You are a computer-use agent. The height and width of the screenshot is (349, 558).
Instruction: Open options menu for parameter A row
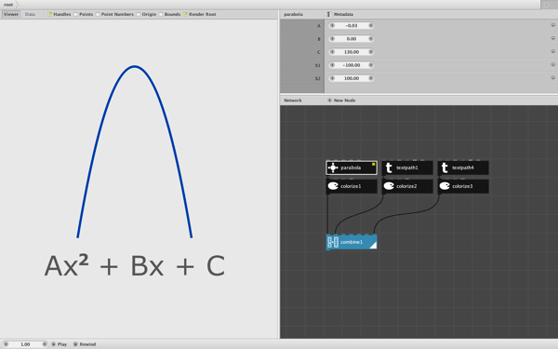click(553, 25)
